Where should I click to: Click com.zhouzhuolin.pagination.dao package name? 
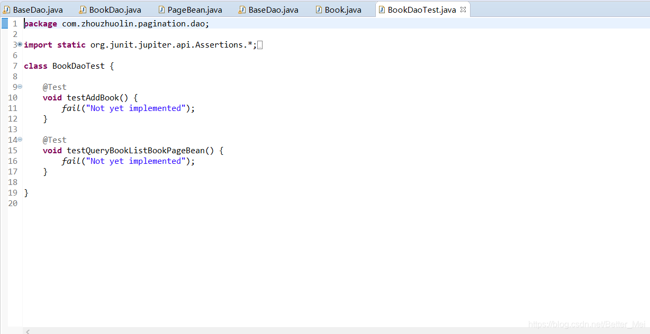pyautogui.click(x=133, y=24)
